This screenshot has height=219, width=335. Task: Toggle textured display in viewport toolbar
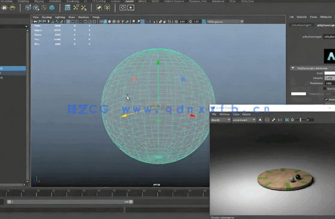tap(118, 22)
